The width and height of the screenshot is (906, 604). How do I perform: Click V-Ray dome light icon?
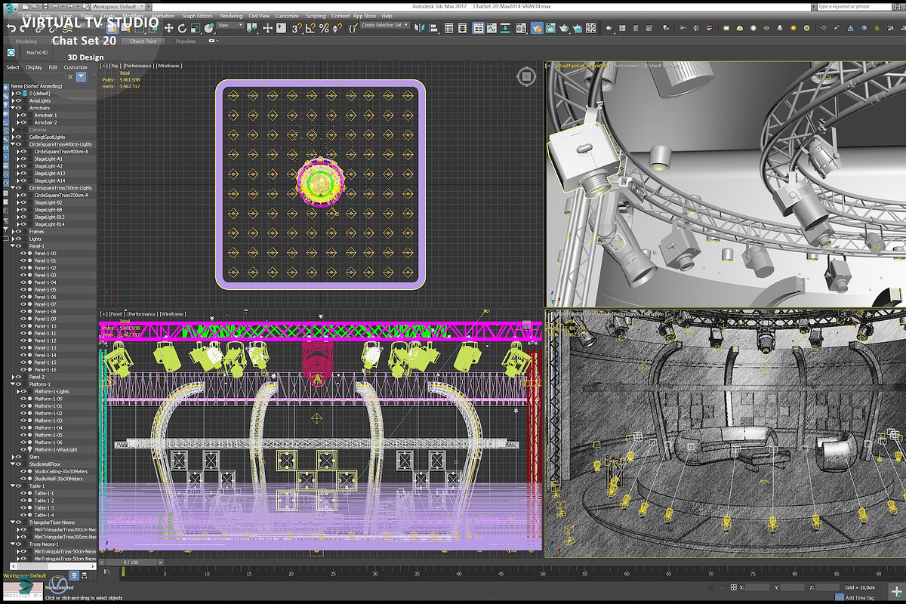pos(740,28)
